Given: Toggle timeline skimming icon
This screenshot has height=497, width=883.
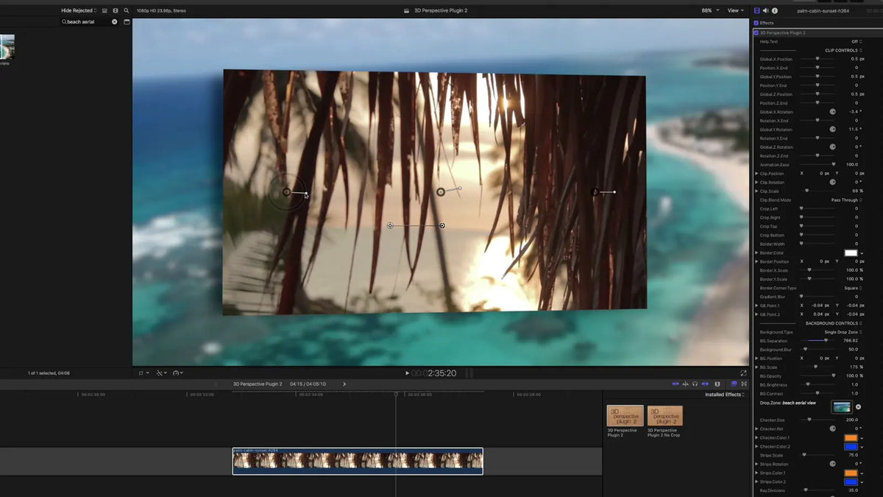Looking at the screenshot, I should [676, 384].
